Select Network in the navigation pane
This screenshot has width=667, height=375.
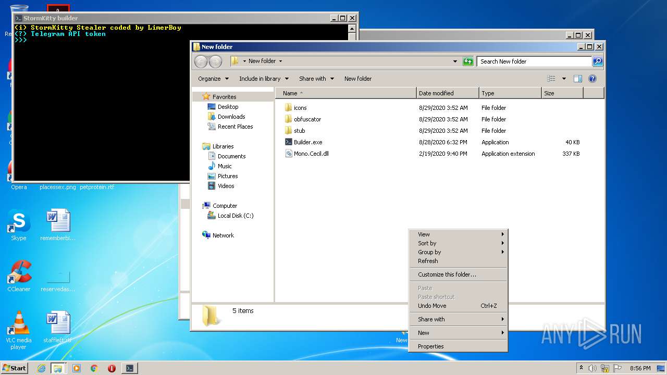218,235
